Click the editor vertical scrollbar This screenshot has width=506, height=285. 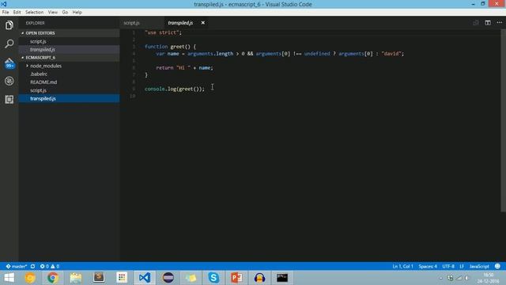coord(503,120)
